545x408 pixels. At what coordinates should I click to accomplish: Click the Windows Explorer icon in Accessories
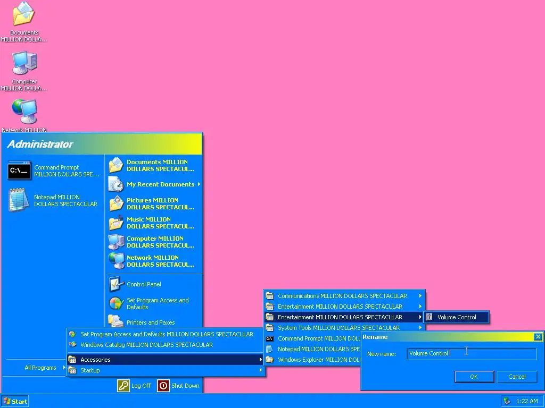[x=270, y=360]
